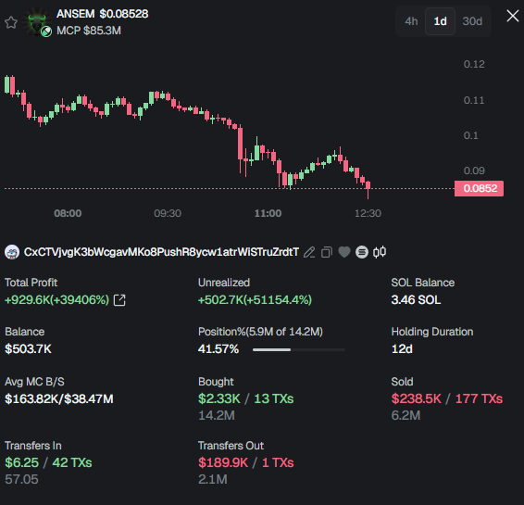Click the Solana chain badge on avatar
524x505 pixels.
pyautogui.click(x=46, y=32)
